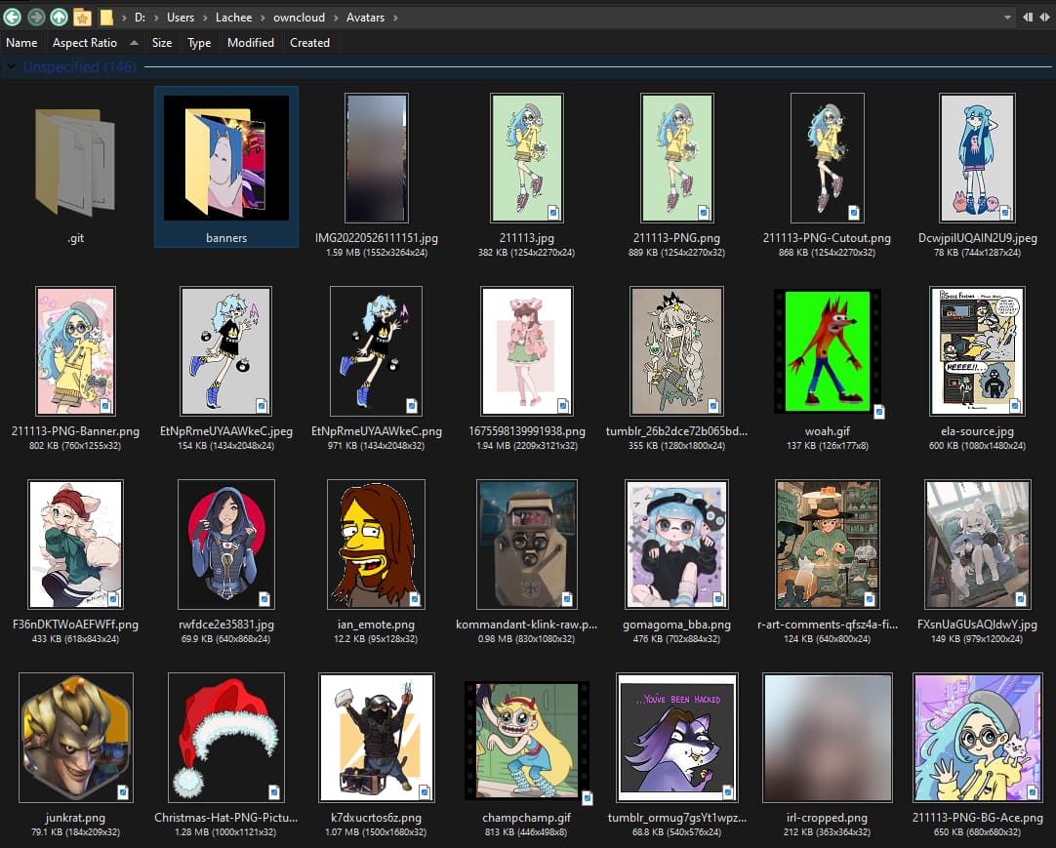Select the tumblr_26b2dce72b065bd thumbnail
The width and height of the screenshot is (1056, 848).
click(677, 351)
